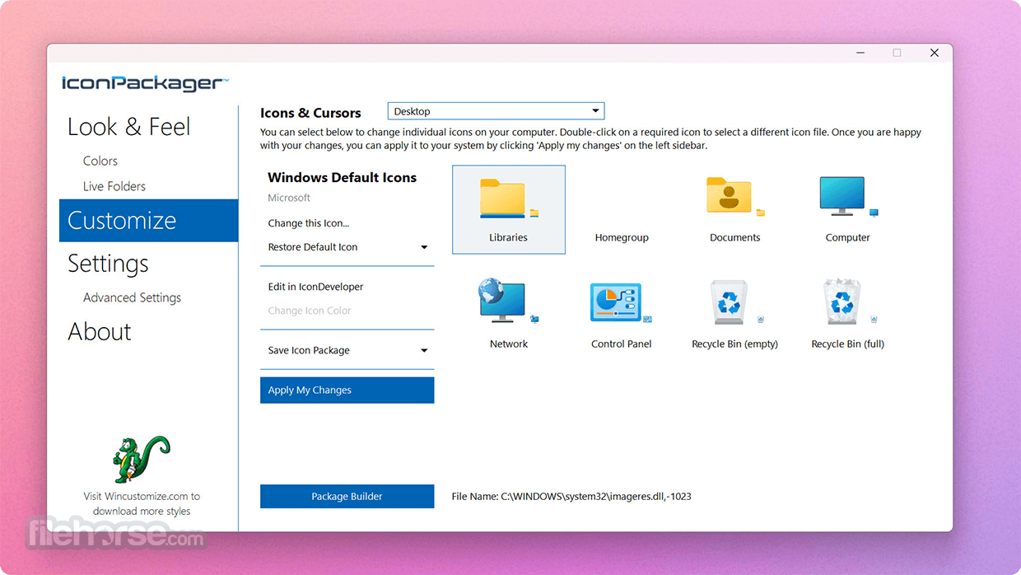Open Live Folders in sidebar

pos(114,186)
